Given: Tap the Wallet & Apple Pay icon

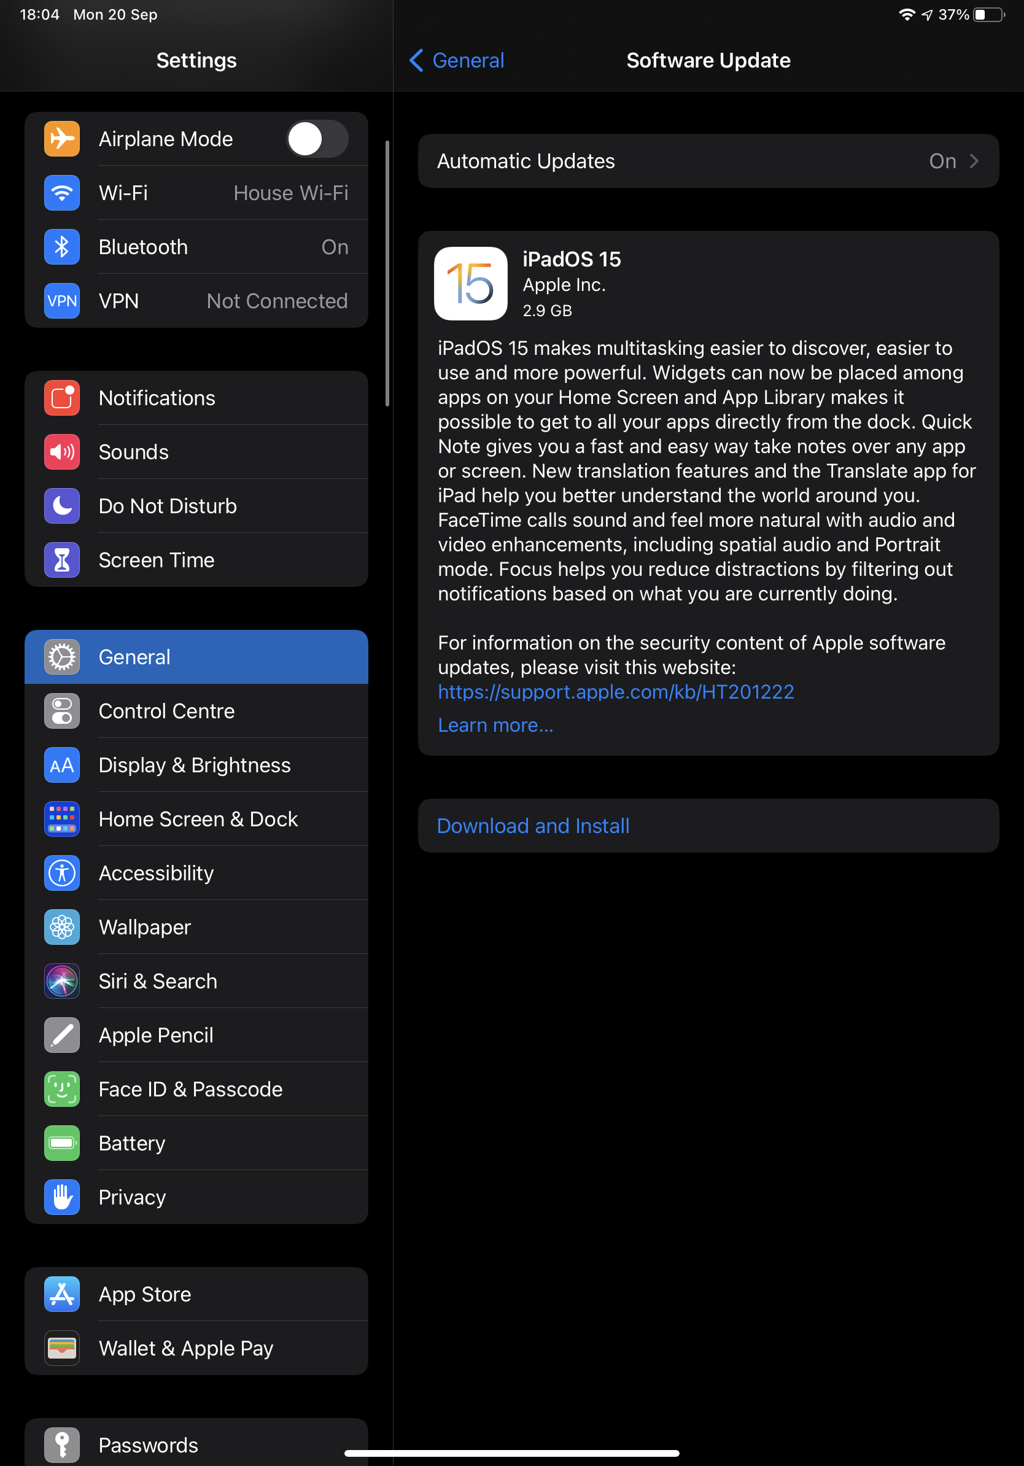Looking at the screenshot, I should tap(62, 1348).
